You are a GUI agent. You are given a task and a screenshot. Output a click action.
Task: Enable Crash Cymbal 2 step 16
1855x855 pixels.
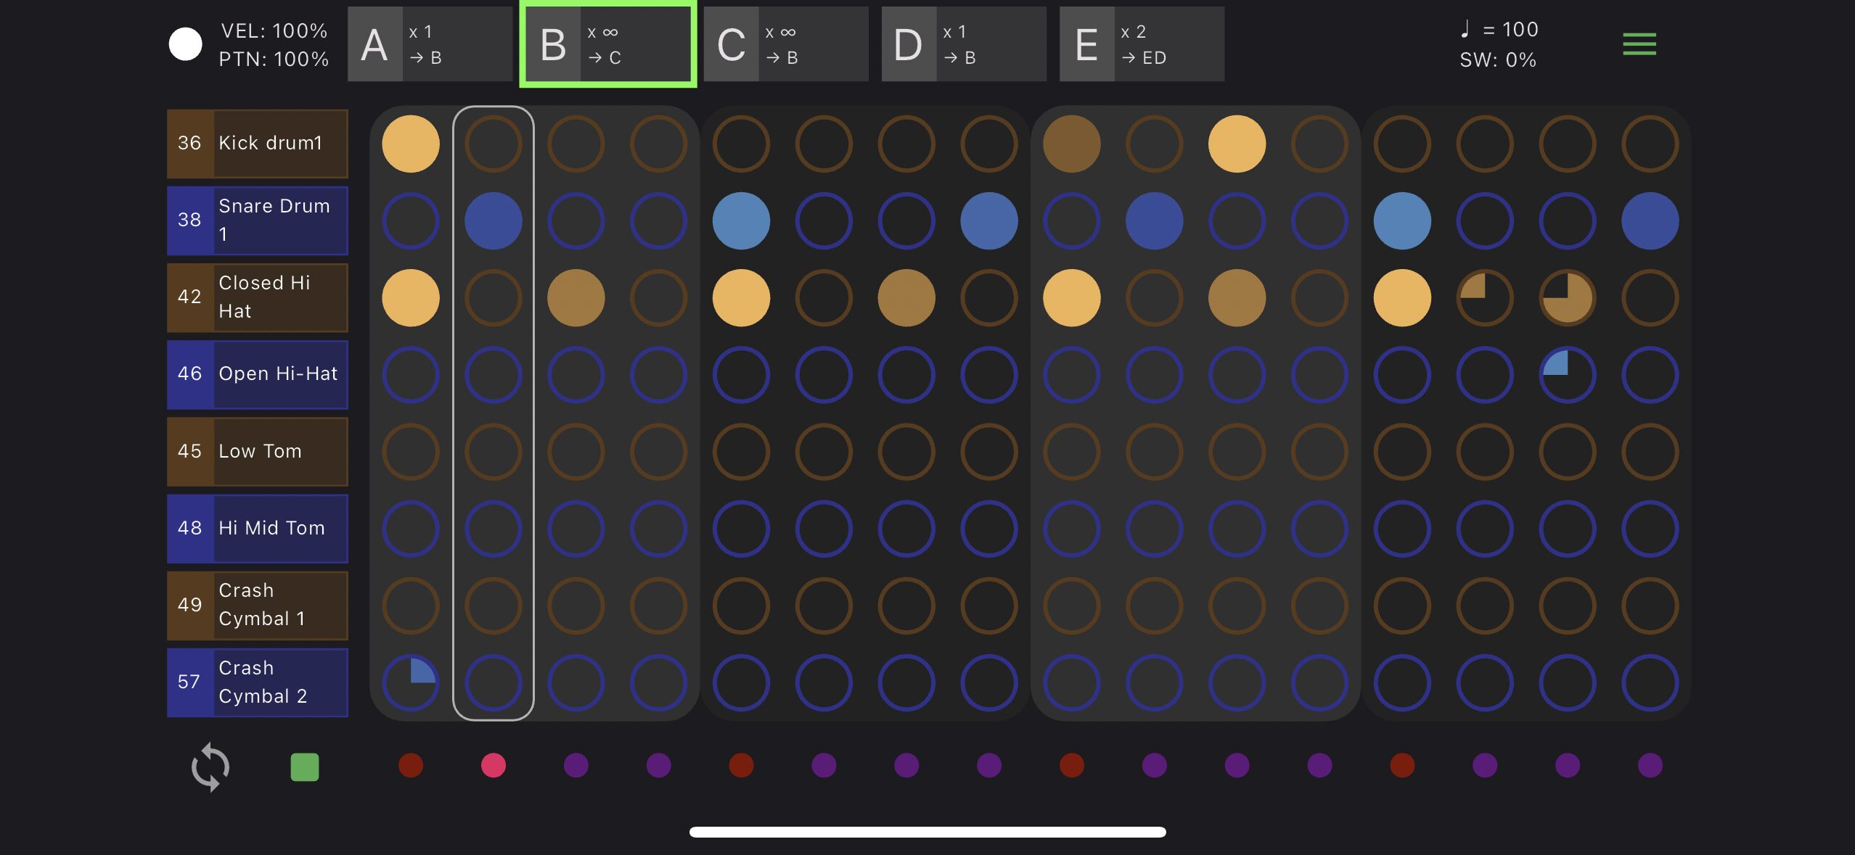pos(1650,682)
